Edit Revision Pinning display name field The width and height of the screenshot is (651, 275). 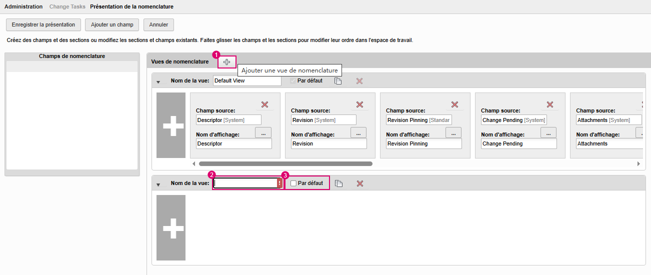click(424, 143)
